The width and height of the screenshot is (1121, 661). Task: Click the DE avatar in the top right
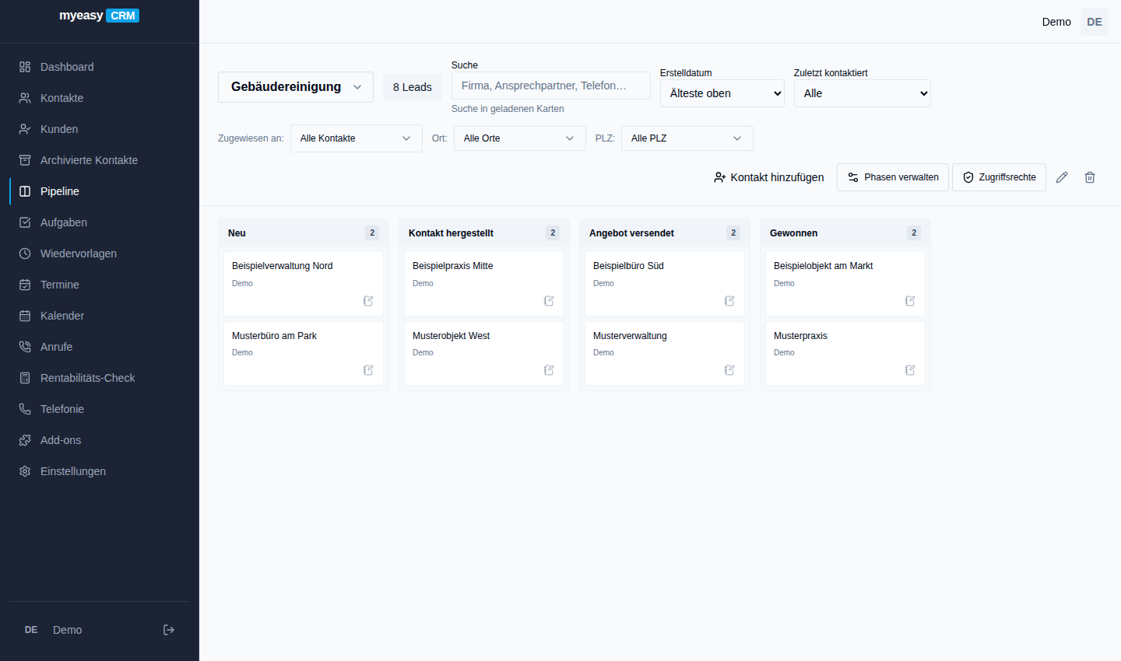point(1095,22)
